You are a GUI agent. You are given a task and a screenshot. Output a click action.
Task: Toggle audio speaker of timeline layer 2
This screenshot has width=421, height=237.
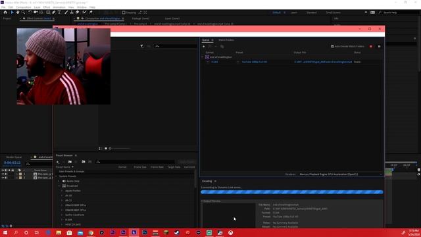pyautogui.click(x=6, y=178)
